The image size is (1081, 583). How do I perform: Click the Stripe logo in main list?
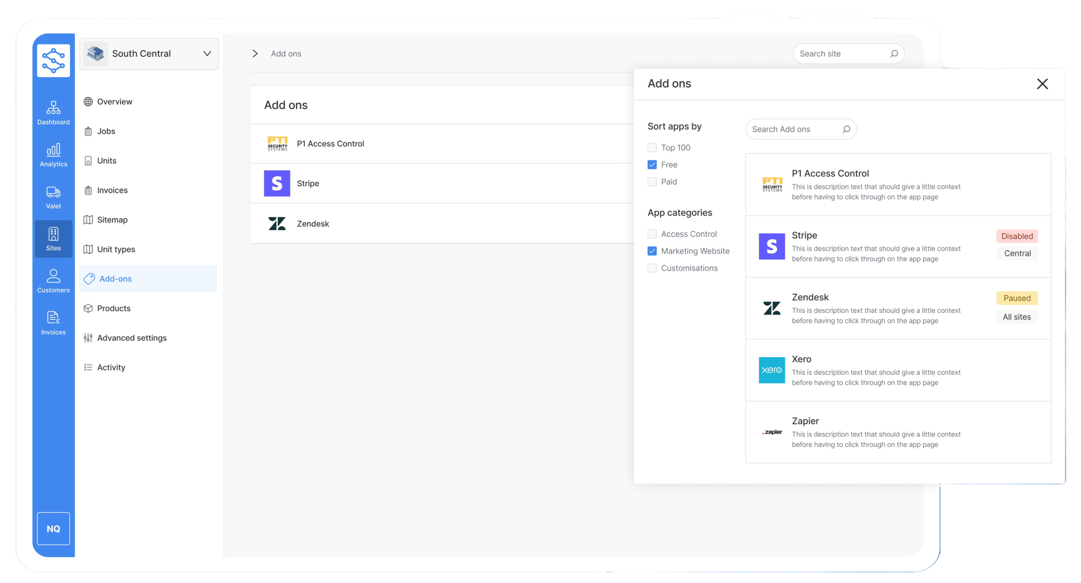pos(277,184)
